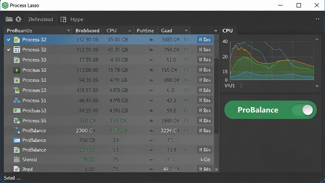Click the Process 56 row icon

point(17,120)
